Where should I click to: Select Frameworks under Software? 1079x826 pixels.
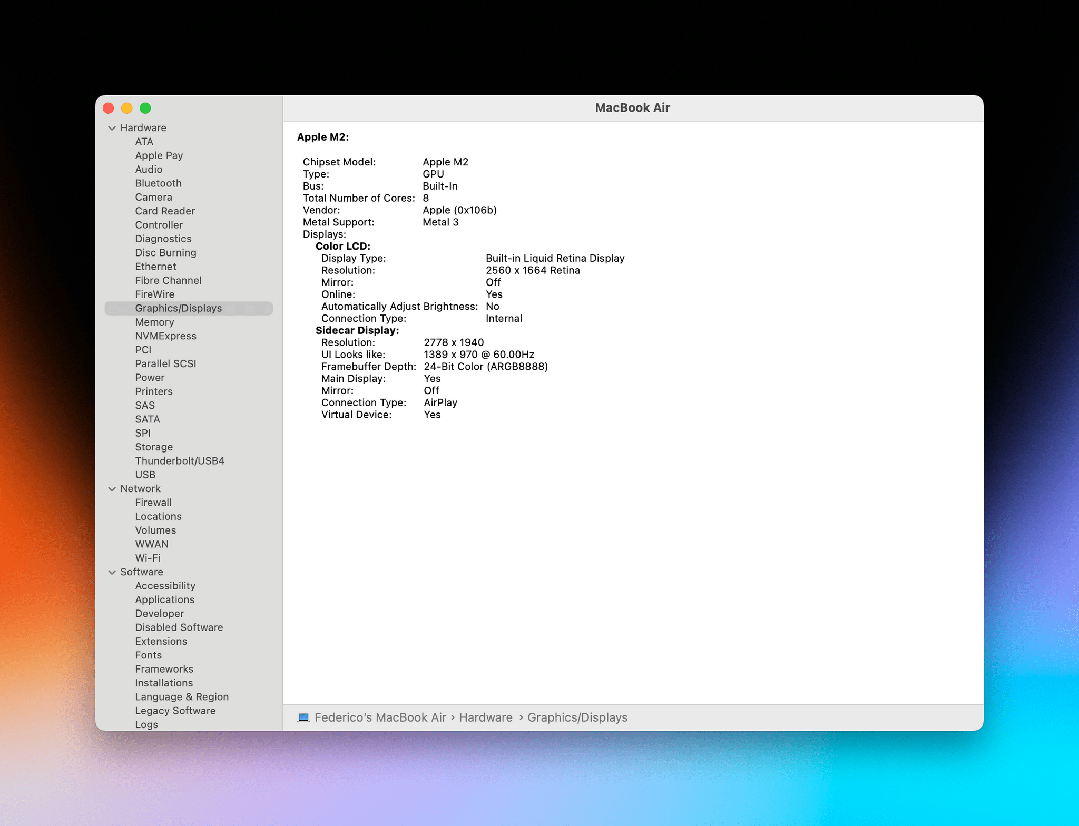(x=164, y=669)
